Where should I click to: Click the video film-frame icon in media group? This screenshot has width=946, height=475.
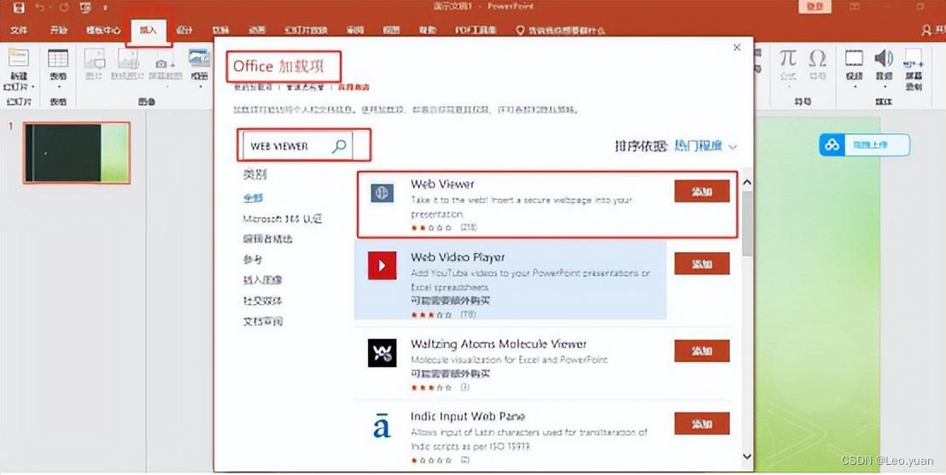854,57
